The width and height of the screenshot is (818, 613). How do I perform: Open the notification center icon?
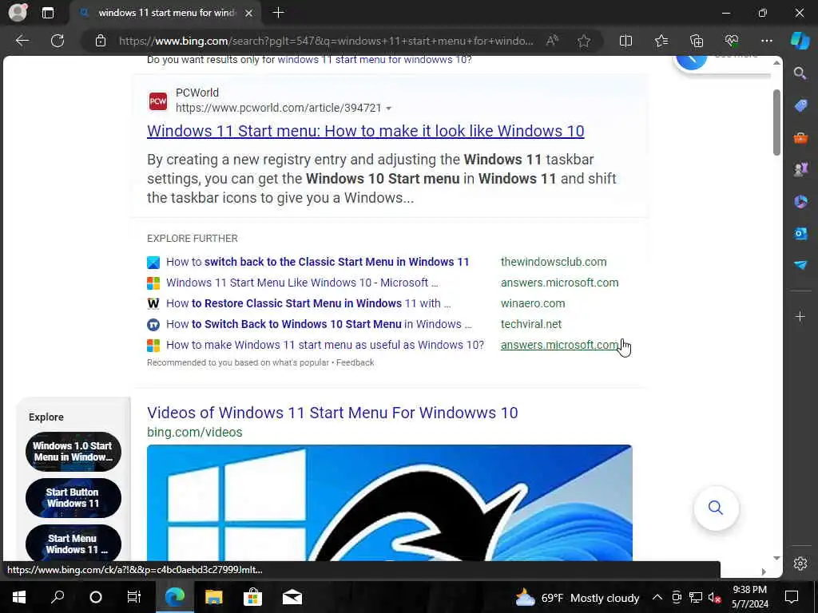792,597
